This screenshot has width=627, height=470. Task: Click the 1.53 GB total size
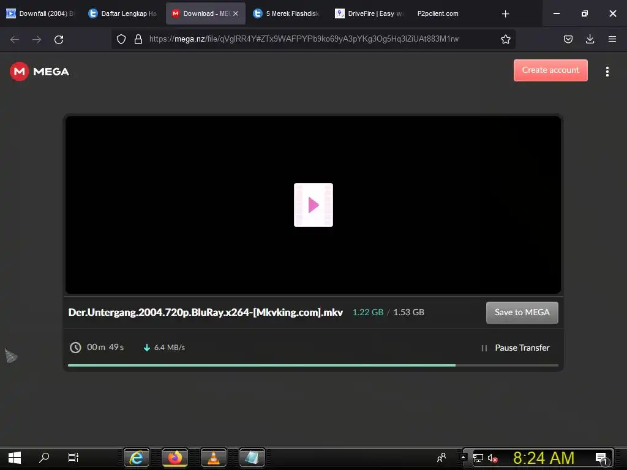coord(408,312)
